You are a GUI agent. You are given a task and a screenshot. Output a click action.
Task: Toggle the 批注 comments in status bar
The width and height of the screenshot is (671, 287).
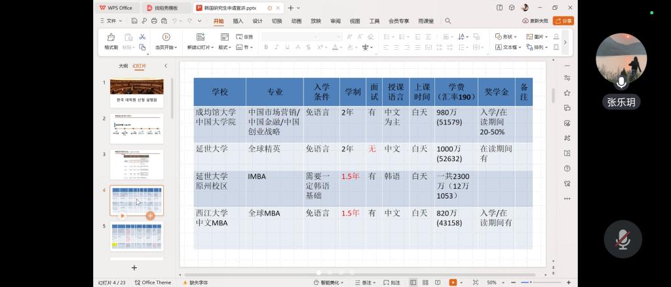391,282
